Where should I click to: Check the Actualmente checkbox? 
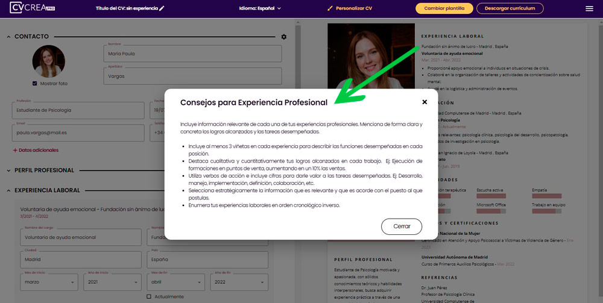[149, 296]
